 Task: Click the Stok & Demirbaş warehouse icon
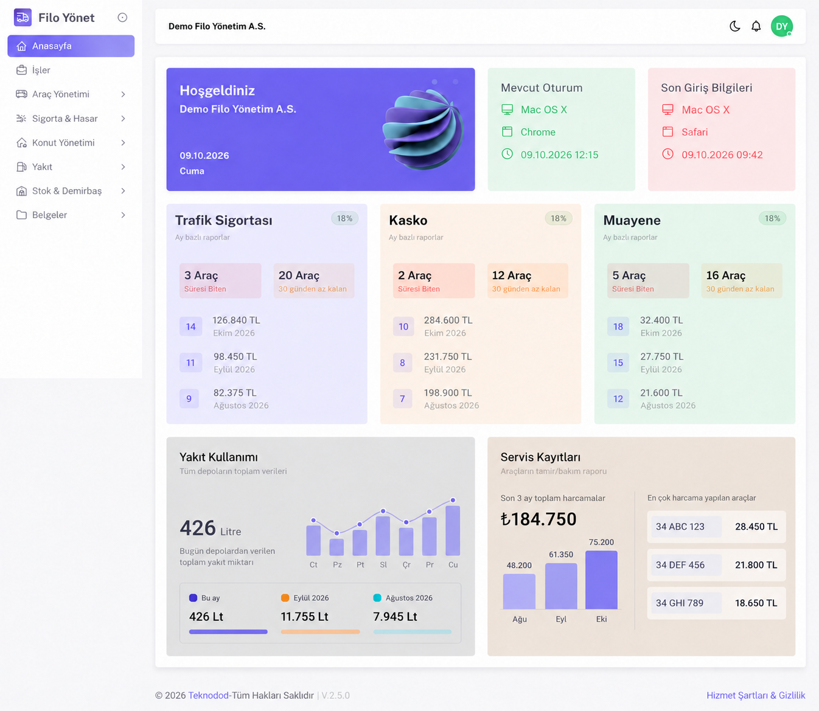tap(22, 191)
